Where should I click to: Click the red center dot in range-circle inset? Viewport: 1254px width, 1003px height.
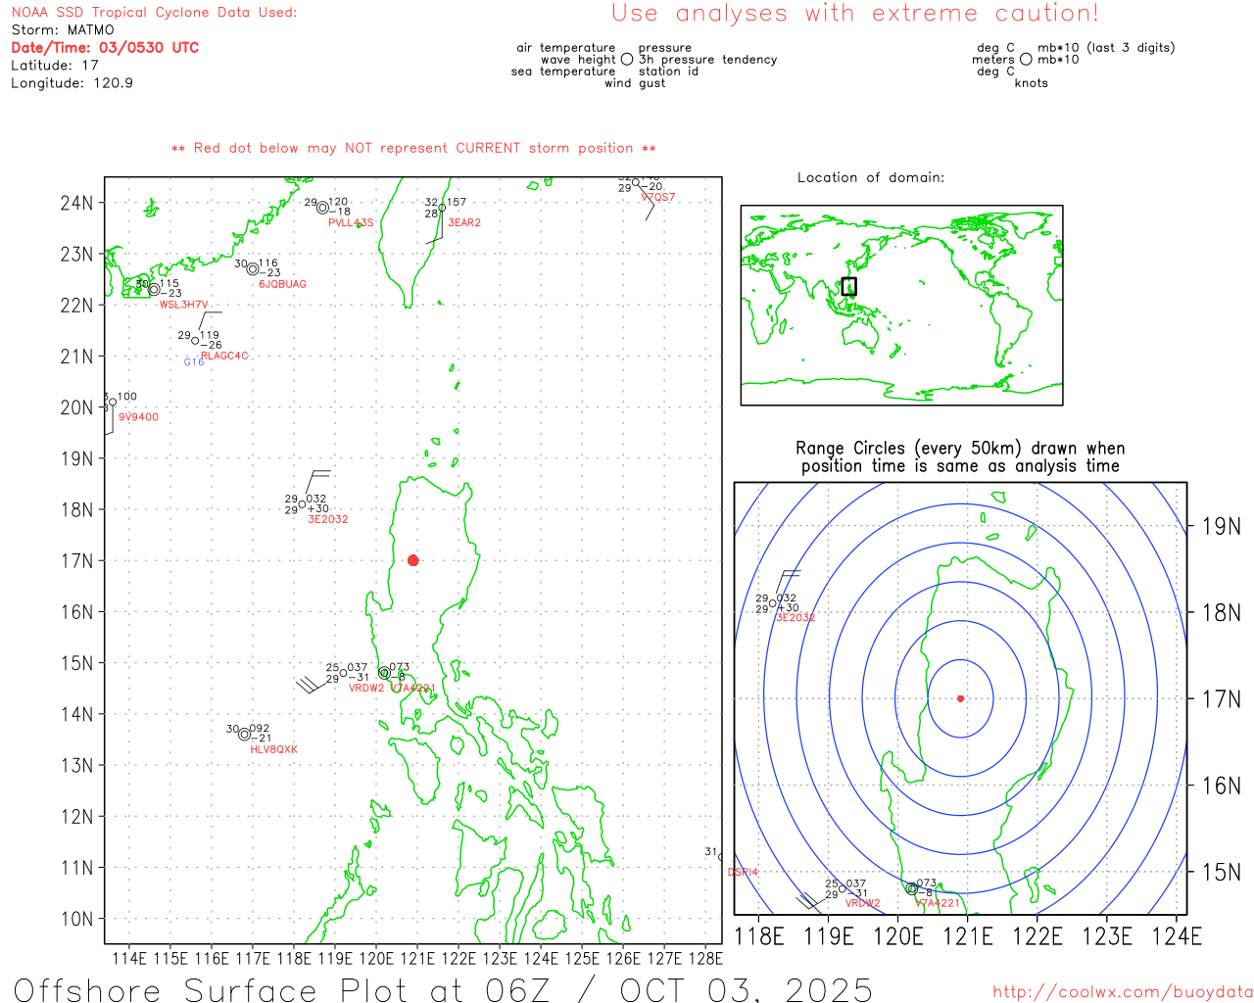[960, 698]
